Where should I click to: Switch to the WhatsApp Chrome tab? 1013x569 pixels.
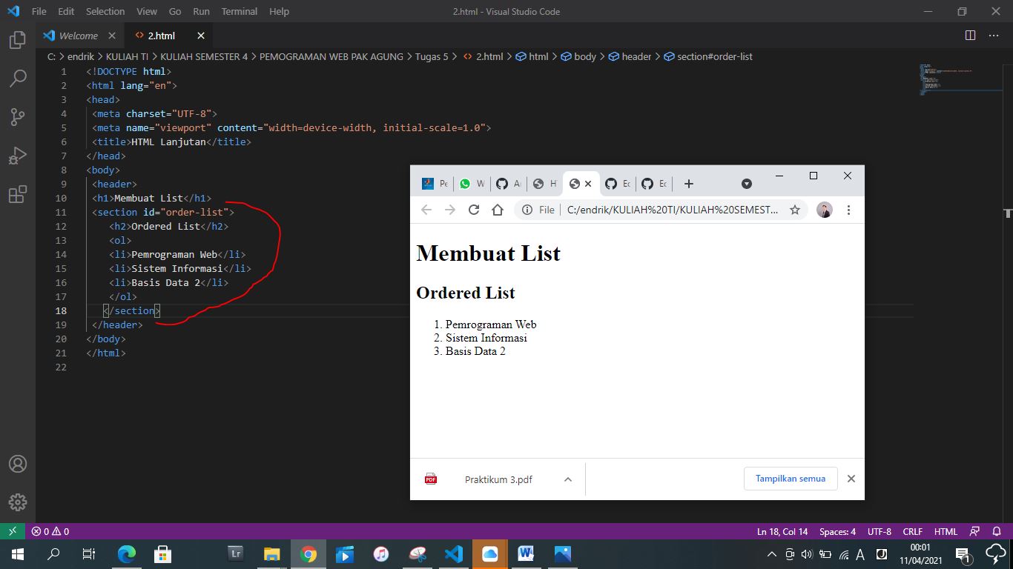pyautogui.click(x=471, y=184)
